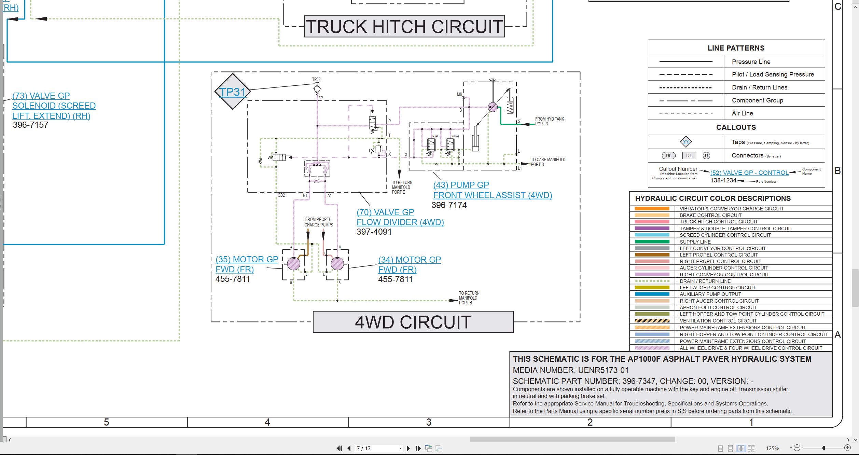This screenshot has height=455, width=859.
Task: Go to the next page
Action: tap(408, 448)
